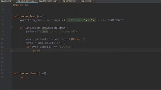
Task: Click the parse_short function name
Action: pos(29,73)
